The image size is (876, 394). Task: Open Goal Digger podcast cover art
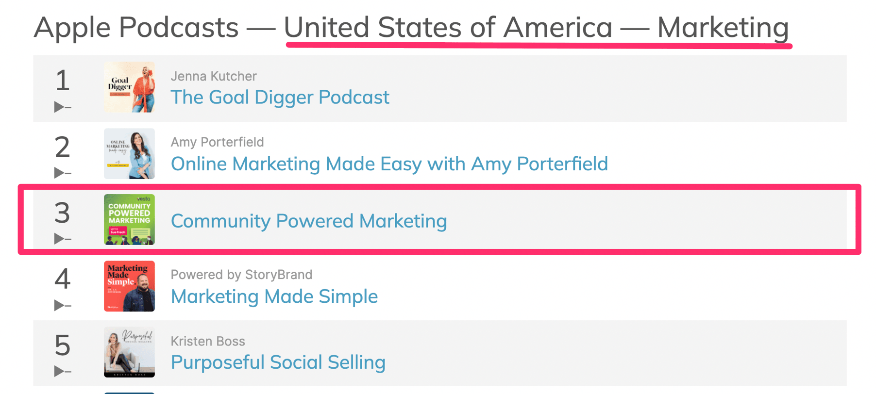(129, 87)
